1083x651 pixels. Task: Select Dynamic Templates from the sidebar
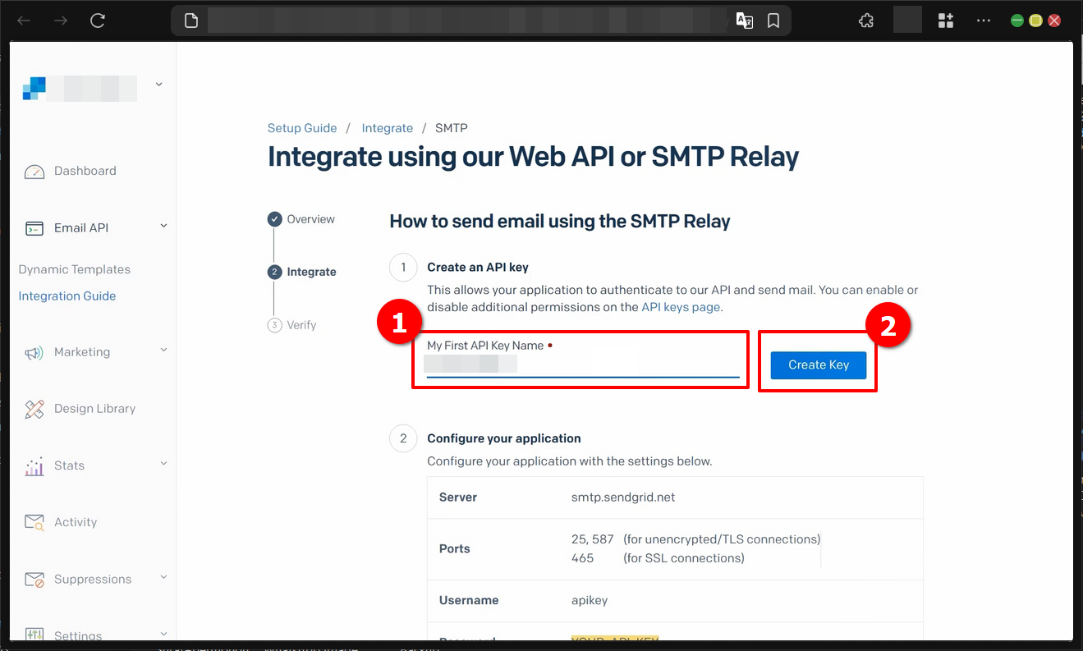tap(74, 269)
